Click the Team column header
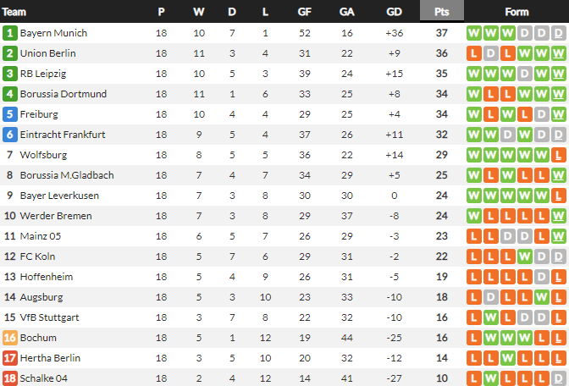This screenshot has width=569, height=386. click(15, 12)
